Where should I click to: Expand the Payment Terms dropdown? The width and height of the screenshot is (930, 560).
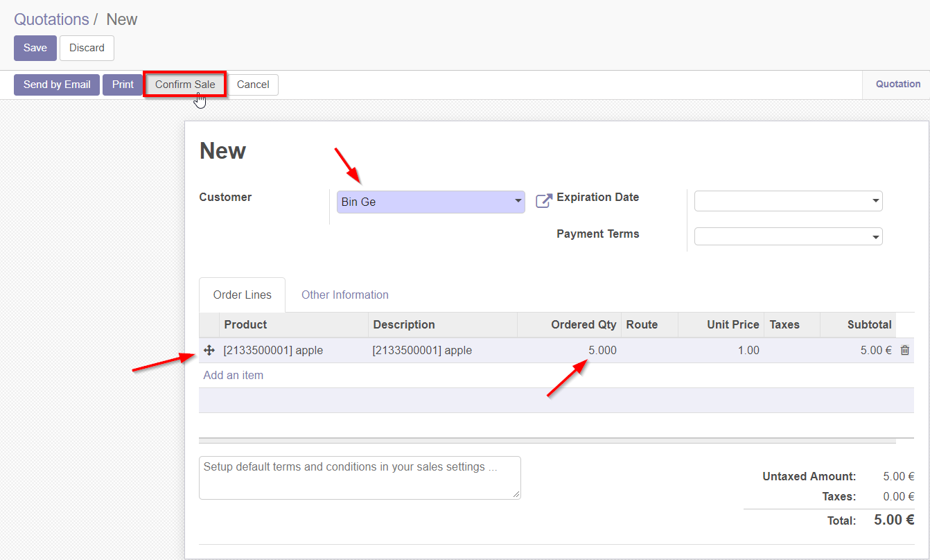(788, 236)
